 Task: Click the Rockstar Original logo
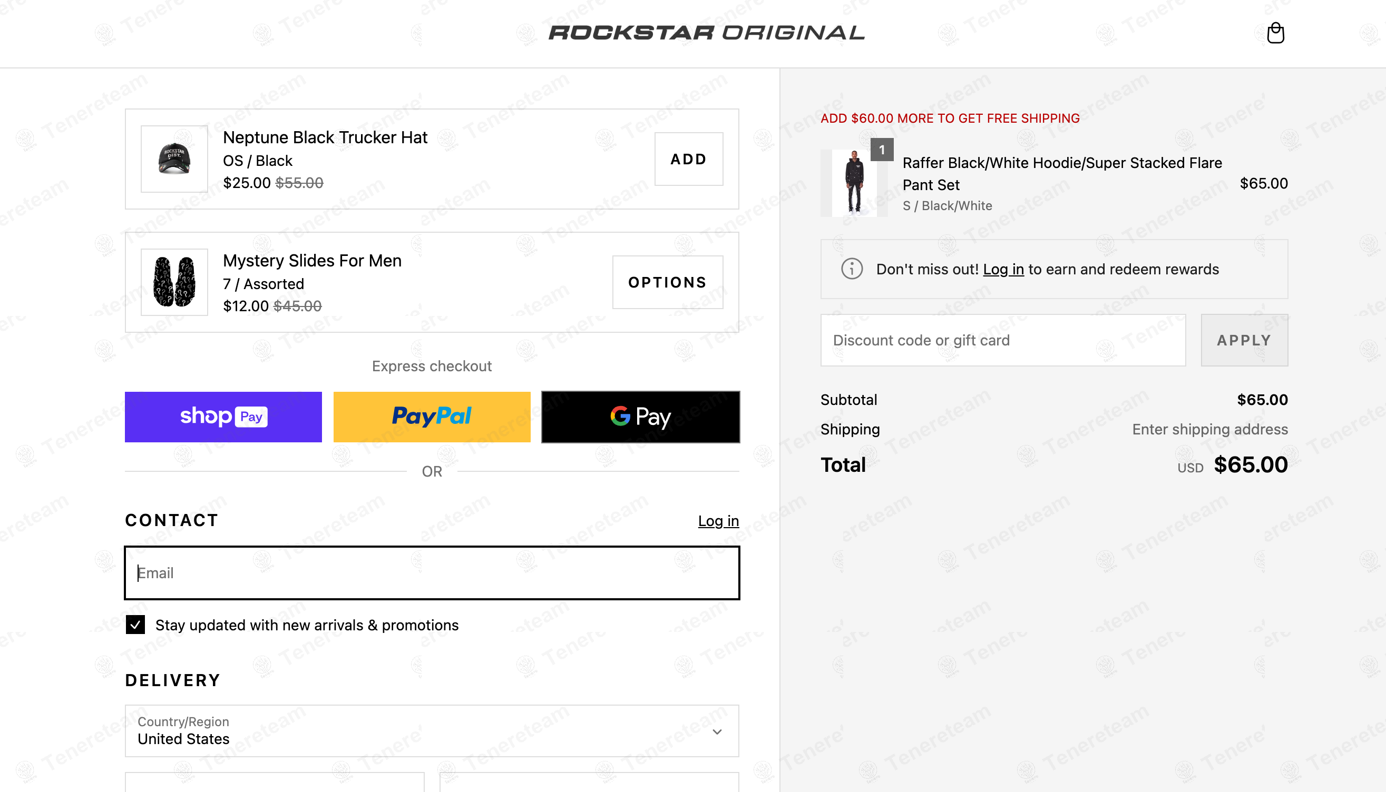point(706,33)
